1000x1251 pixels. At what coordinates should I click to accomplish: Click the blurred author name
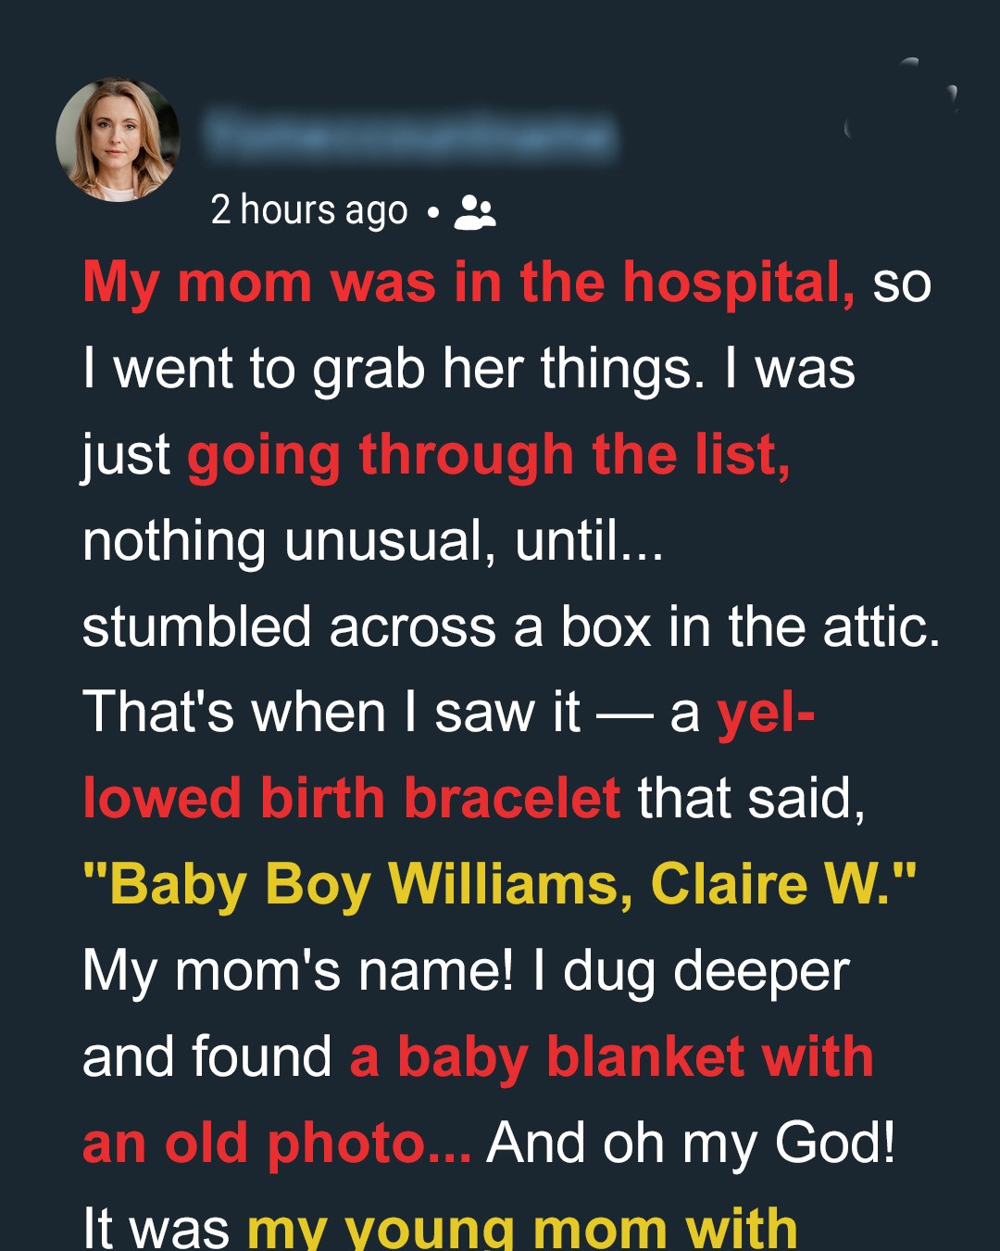(410, 135)
